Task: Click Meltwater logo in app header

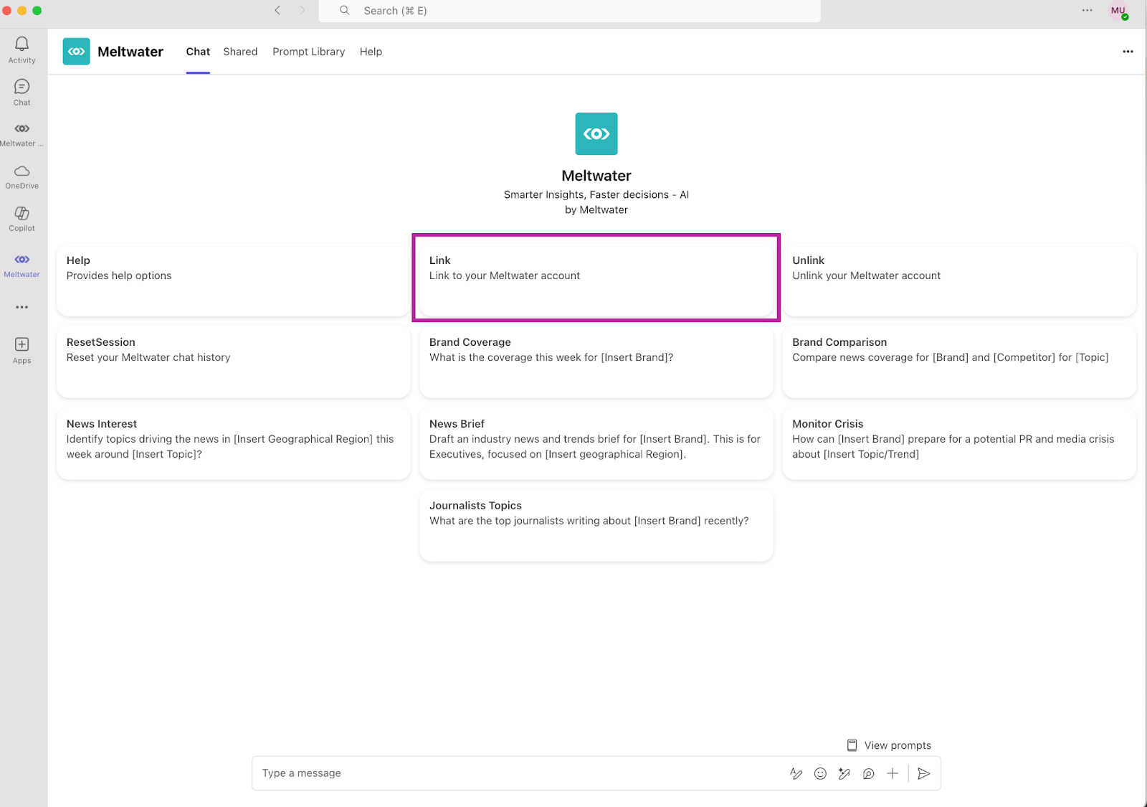Action: [x=76, y=52]
